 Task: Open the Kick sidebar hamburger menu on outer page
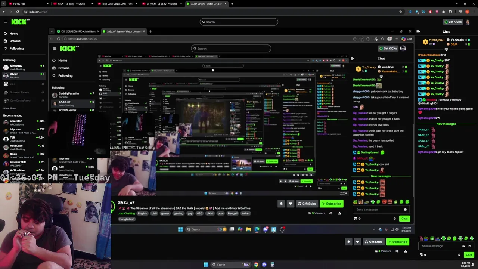6,22
